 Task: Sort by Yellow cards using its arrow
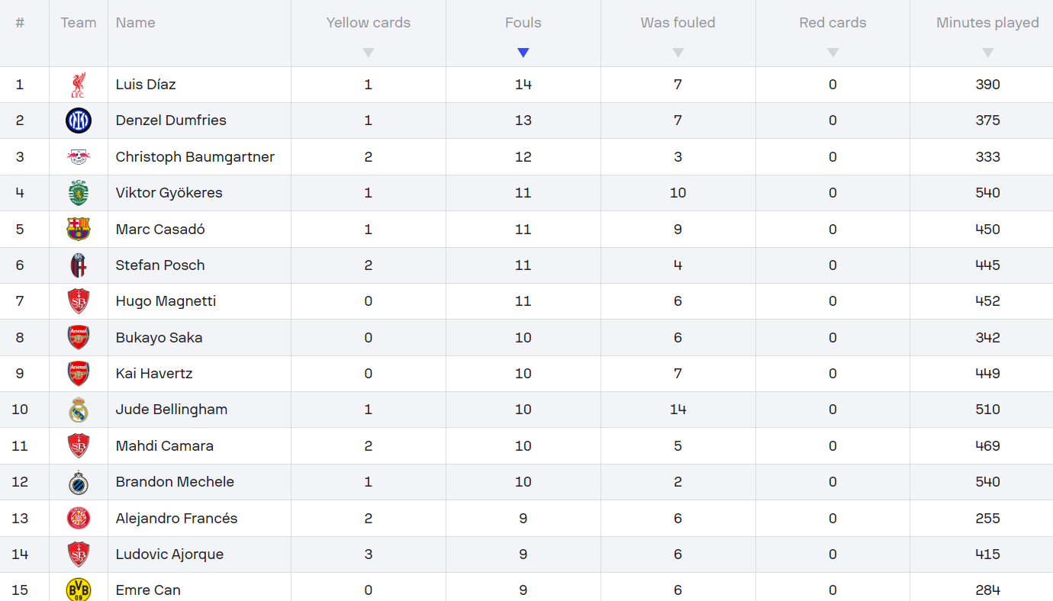coord(369,53)
